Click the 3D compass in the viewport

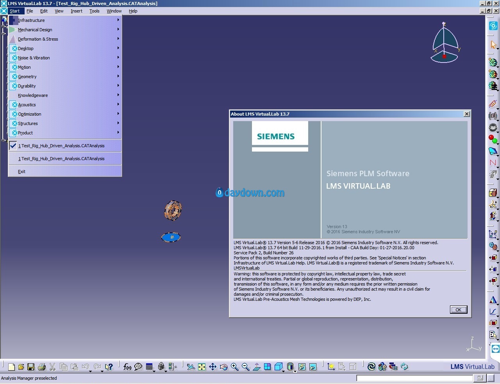pos(445,43)
